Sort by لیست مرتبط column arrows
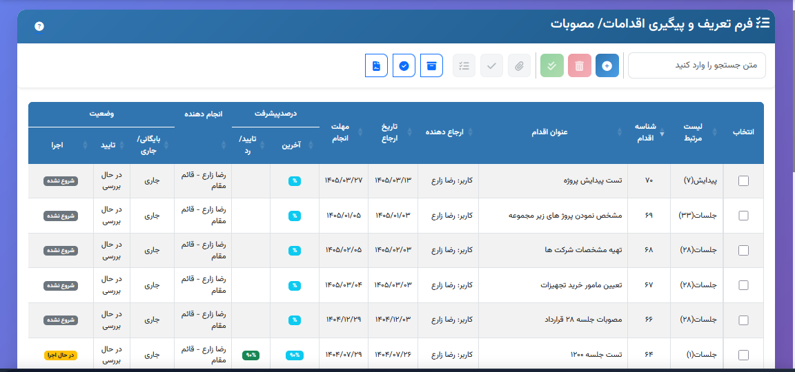 pos(715,132)
